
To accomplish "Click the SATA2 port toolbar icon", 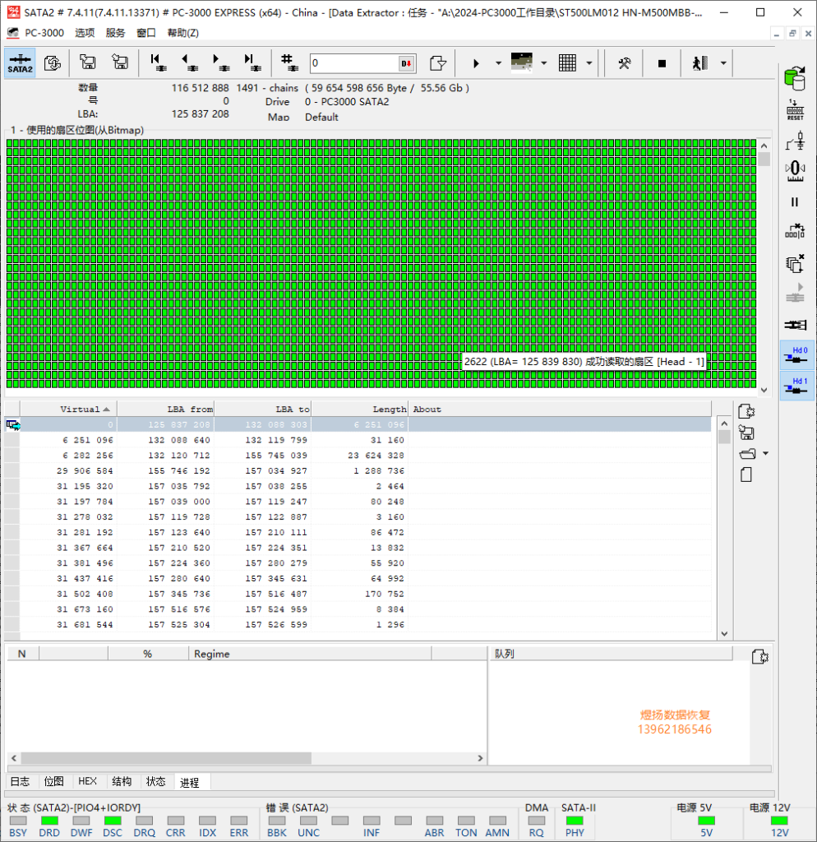I will (x=20, y=62).
